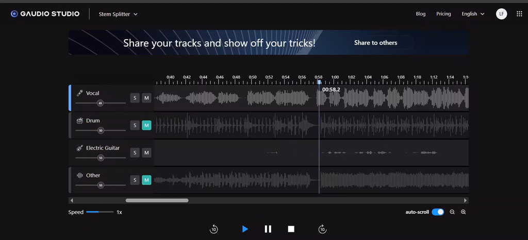Screen dimensions: 528x240
Task: Open the apps grid menu
Action: 519,14
